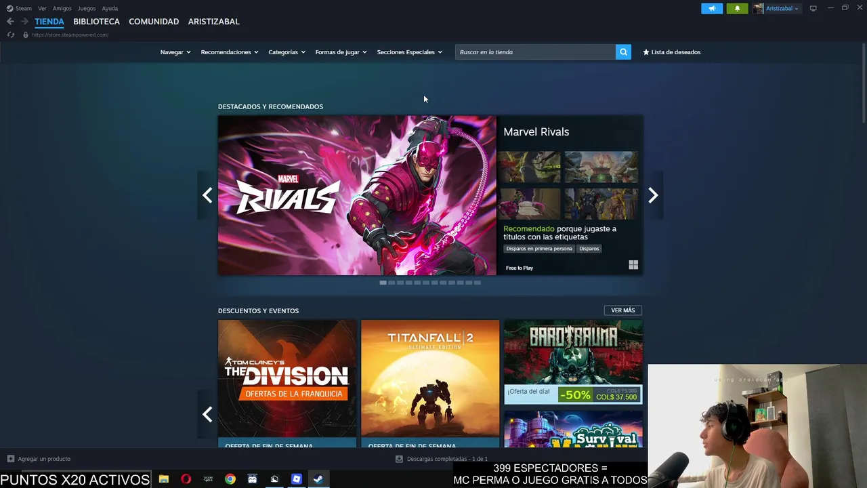Click the Marvel Rivals title text

[x=536, y=131]
